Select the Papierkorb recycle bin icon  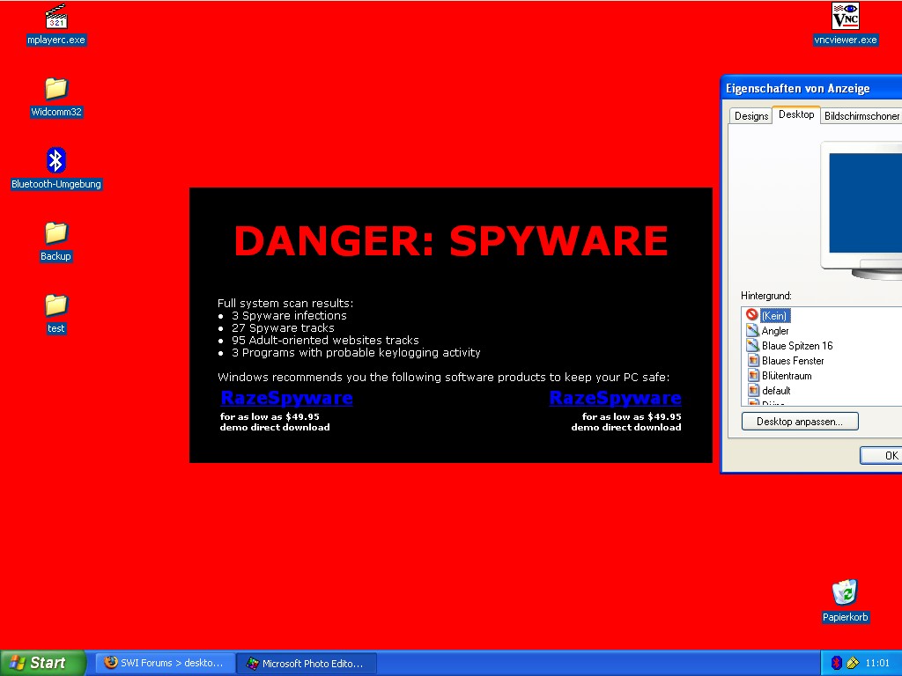tap(845, 601)
